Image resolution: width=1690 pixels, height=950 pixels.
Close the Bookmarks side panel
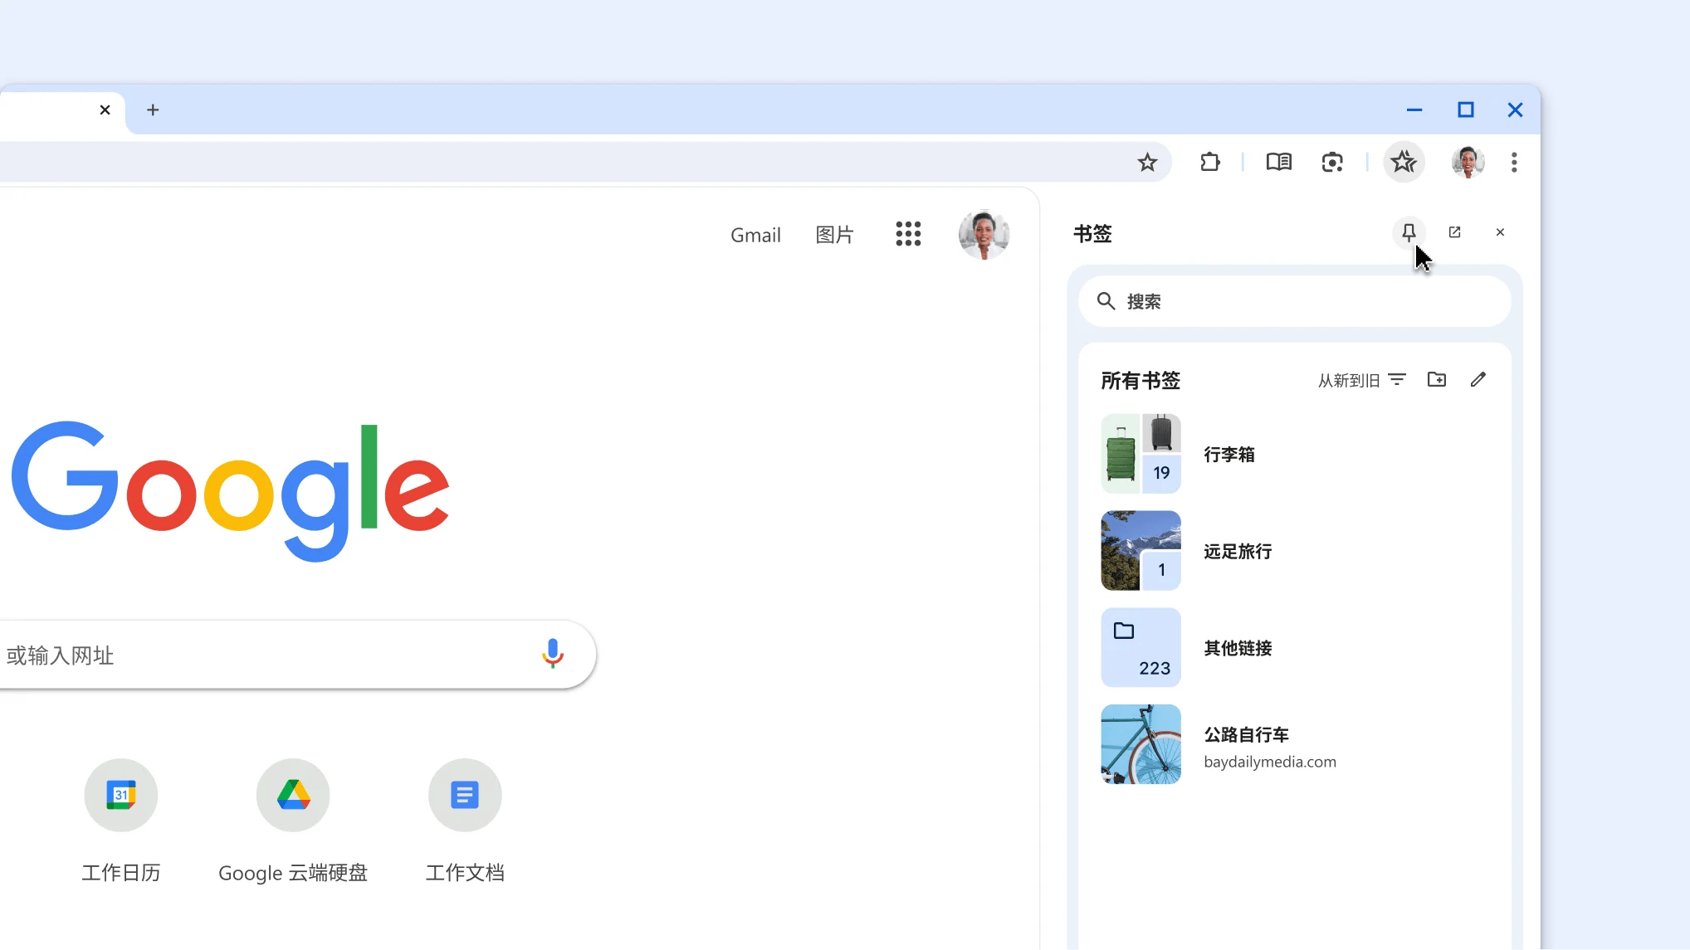click(x=1500, y=232)
